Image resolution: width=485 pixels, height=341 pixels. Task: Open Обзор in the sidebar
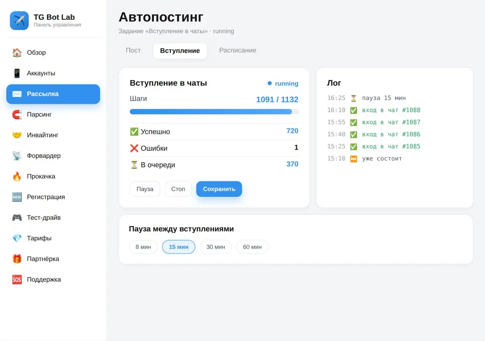coord(53,53)
